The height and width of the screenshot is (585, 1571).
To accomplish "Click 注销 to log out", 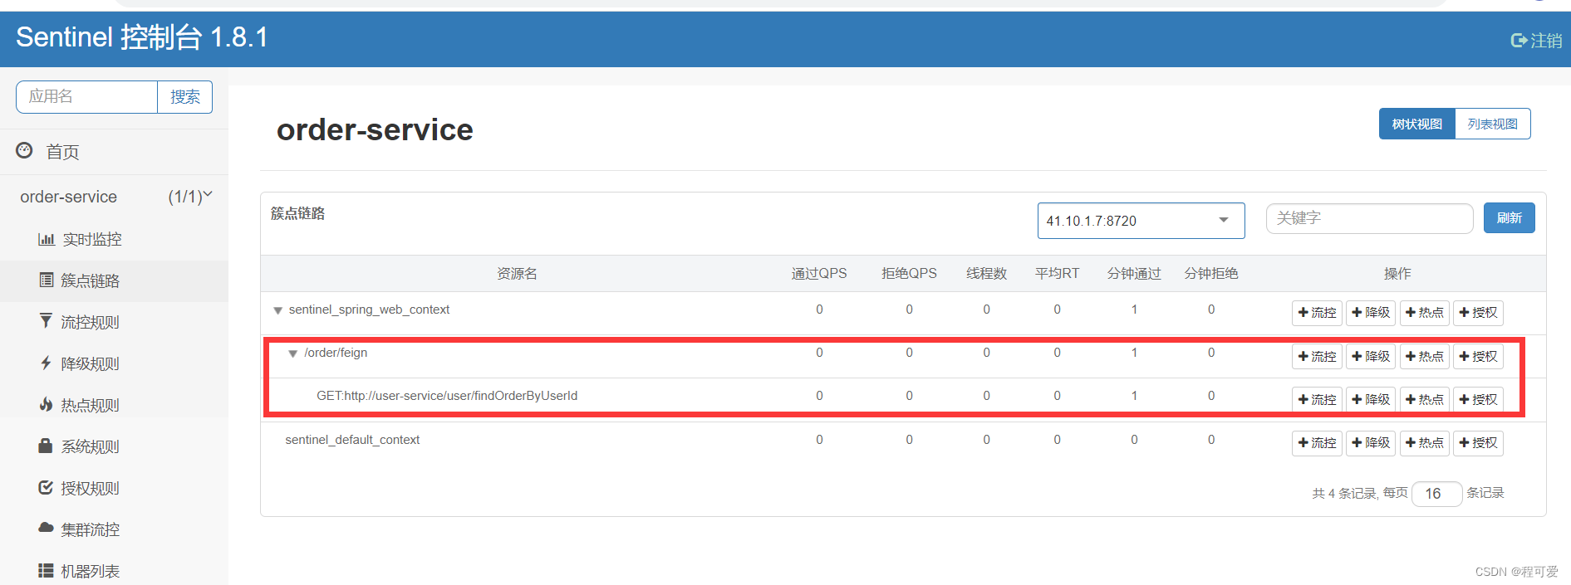I will click(x=1546, y=40).
